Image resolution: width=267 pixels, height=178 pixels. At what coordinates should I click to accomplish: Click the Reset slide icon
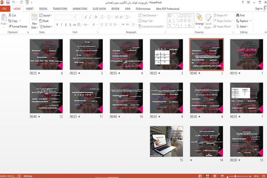[x=41, y=21]
